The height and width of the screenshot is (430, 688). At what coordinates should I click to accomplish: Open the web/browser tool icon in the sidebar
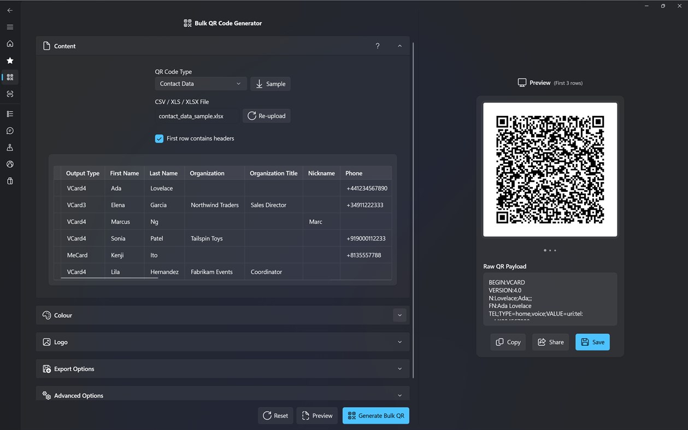9,164
